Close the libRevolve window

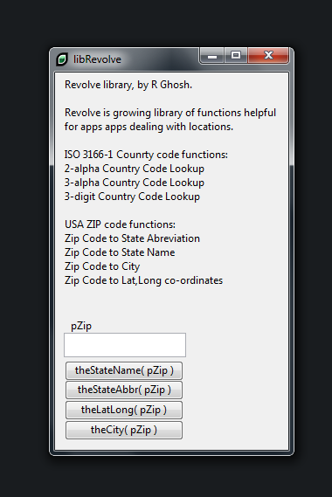coord(268,56)
